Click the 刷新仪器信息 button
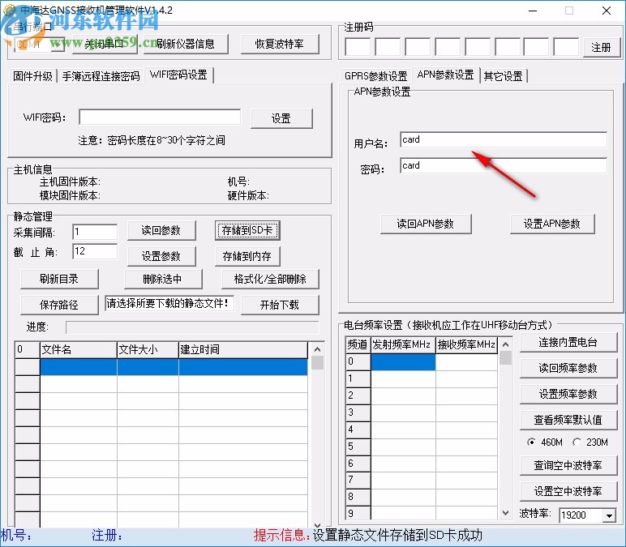Screen dimensions: 626x547 pos(186,44)
